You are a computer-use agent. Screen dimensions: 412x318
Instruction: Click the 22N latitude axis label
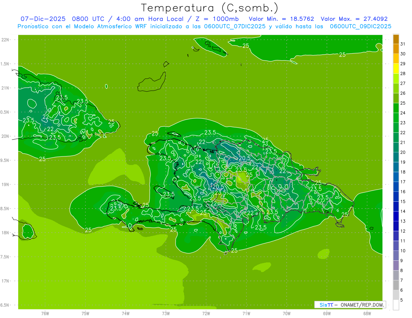(5, 40)
